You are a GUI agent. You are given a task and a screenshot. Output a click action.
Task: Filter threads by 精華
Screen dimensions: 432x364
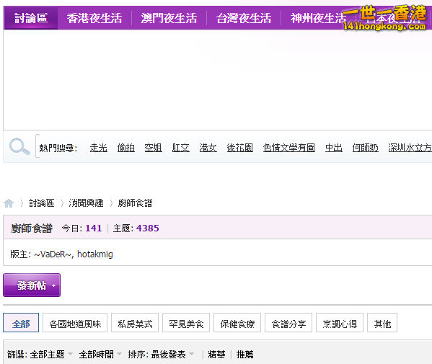coord(216,355)
